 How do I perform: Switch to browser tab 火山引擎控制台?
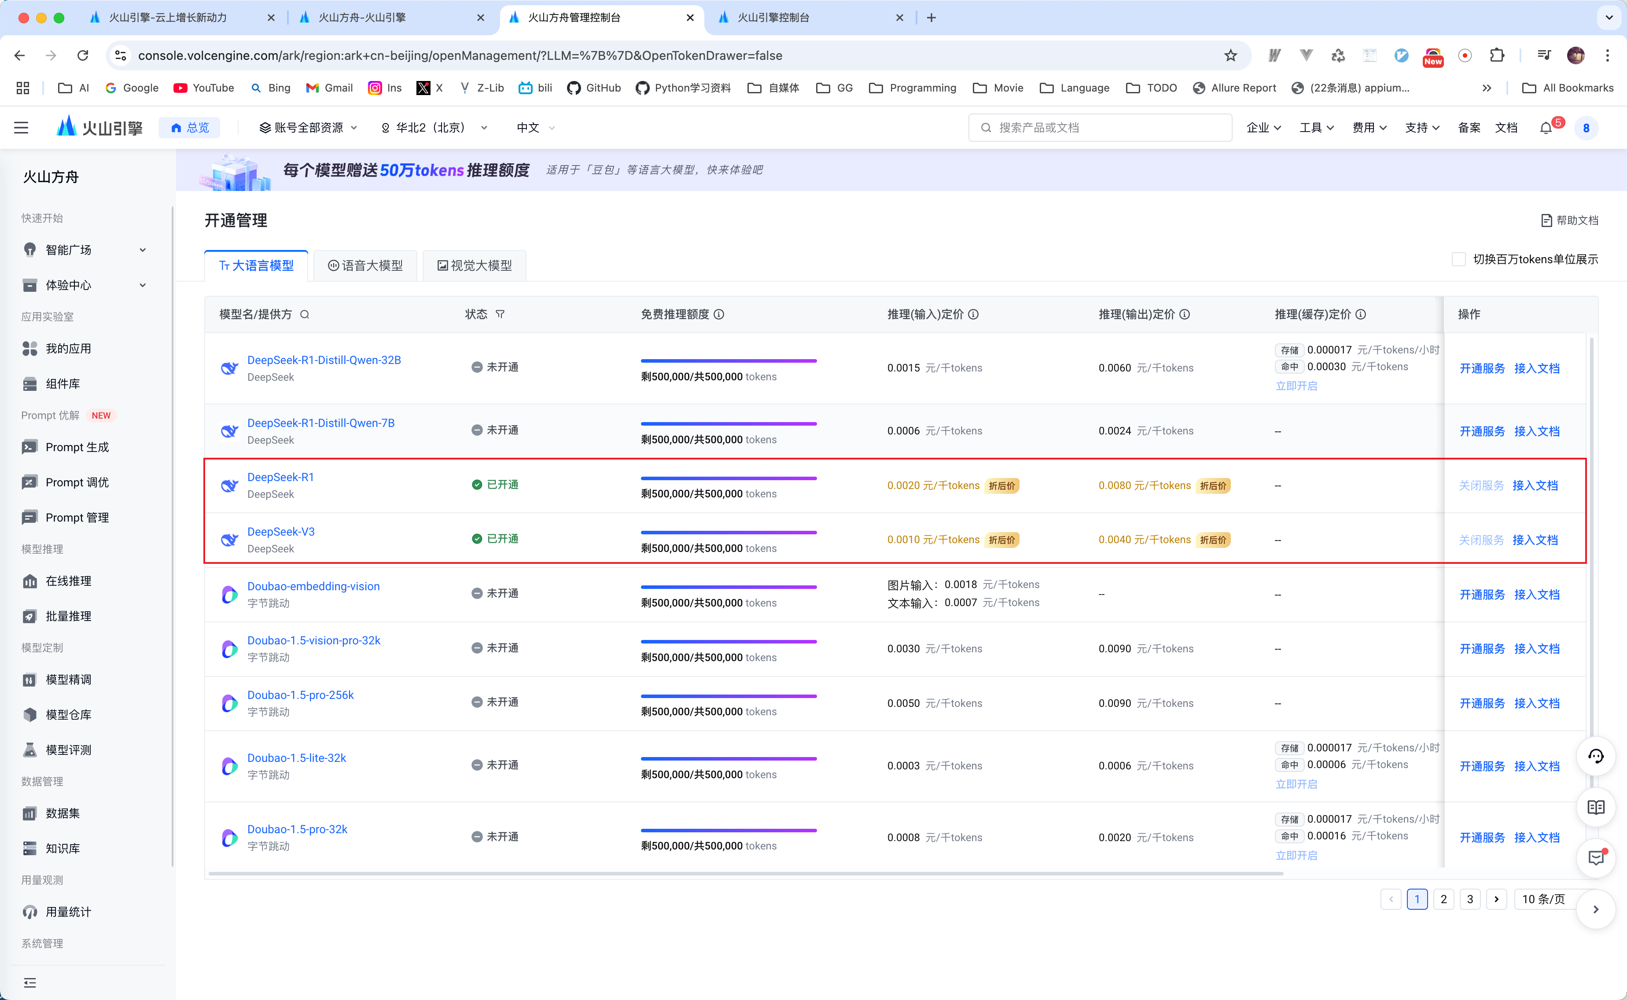(x=810, y=18)
